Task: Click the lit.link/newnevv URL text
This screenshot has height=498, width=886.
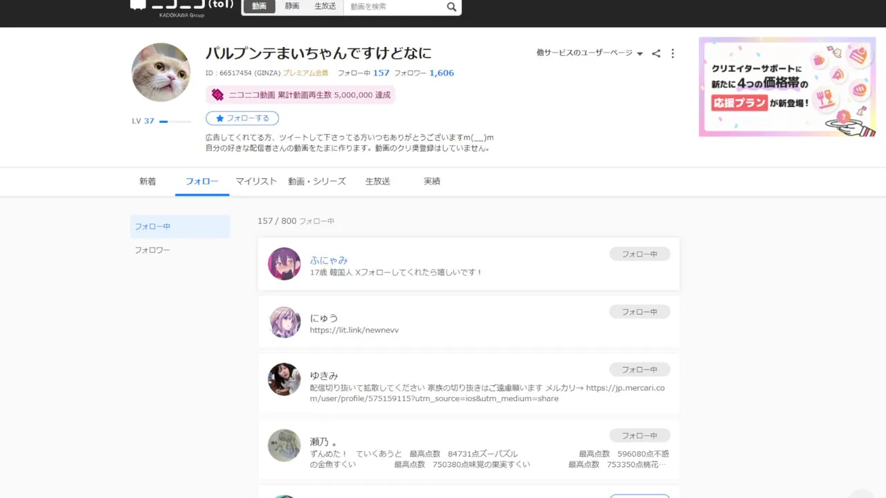Action: (354, 331)
